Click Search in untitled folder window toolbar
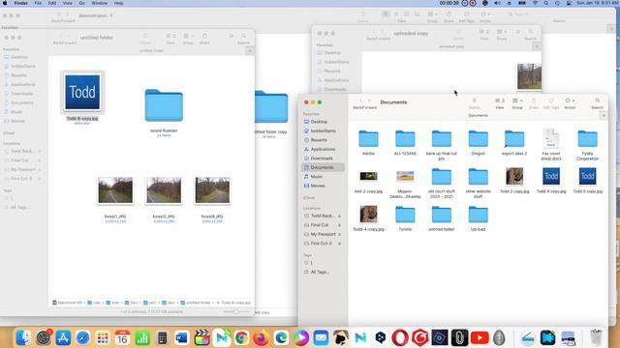The width and height of the screenshot is (620, 348). coord(243,36)
